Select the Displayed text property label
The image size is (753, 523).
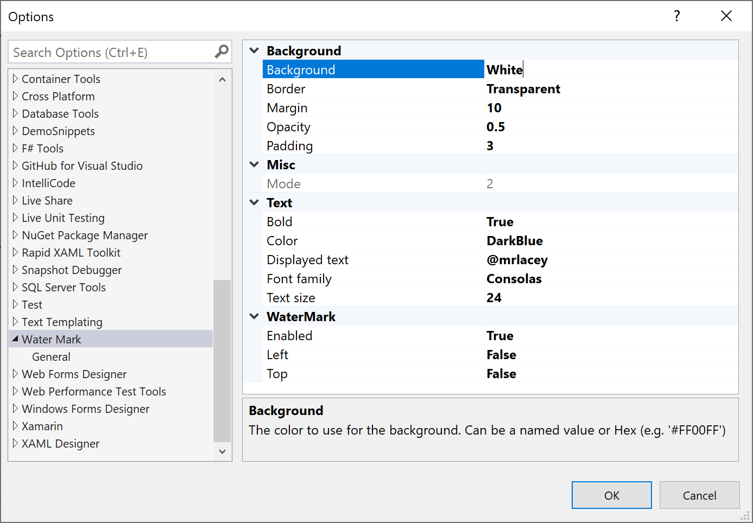[307, 259]
